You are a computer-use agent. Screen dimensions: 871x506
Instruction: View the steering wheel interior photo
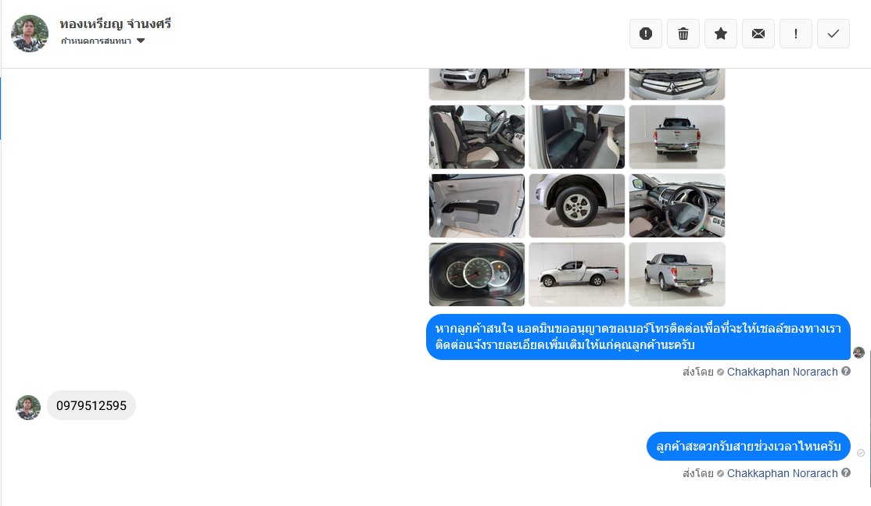pos(676,205)
